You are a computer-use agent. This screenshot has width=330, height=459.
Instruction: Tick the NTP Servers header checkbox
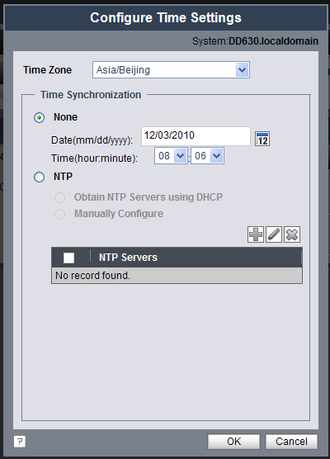coord(68,258)
